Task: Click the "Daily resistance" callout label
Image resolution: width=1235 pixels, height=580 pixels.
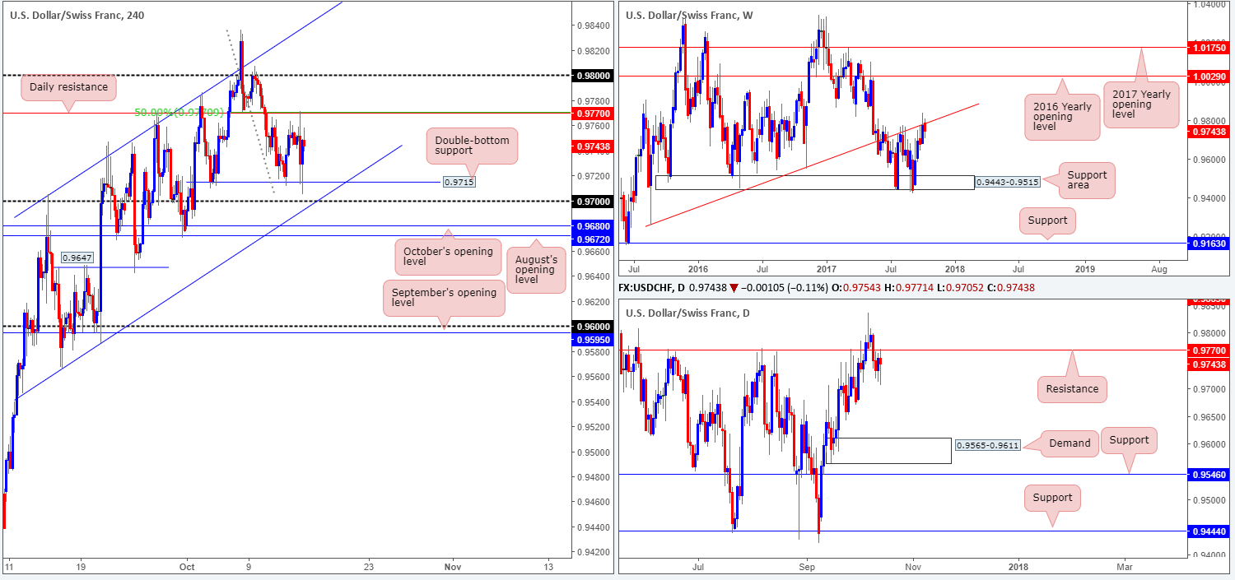Action: 68,86
